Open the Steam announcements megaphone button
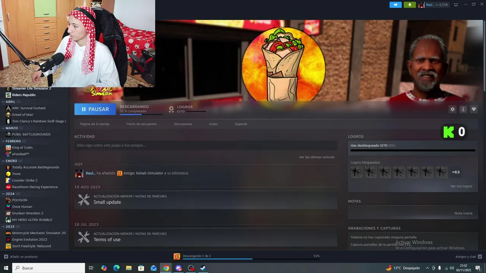 click(x=395, y=5)
